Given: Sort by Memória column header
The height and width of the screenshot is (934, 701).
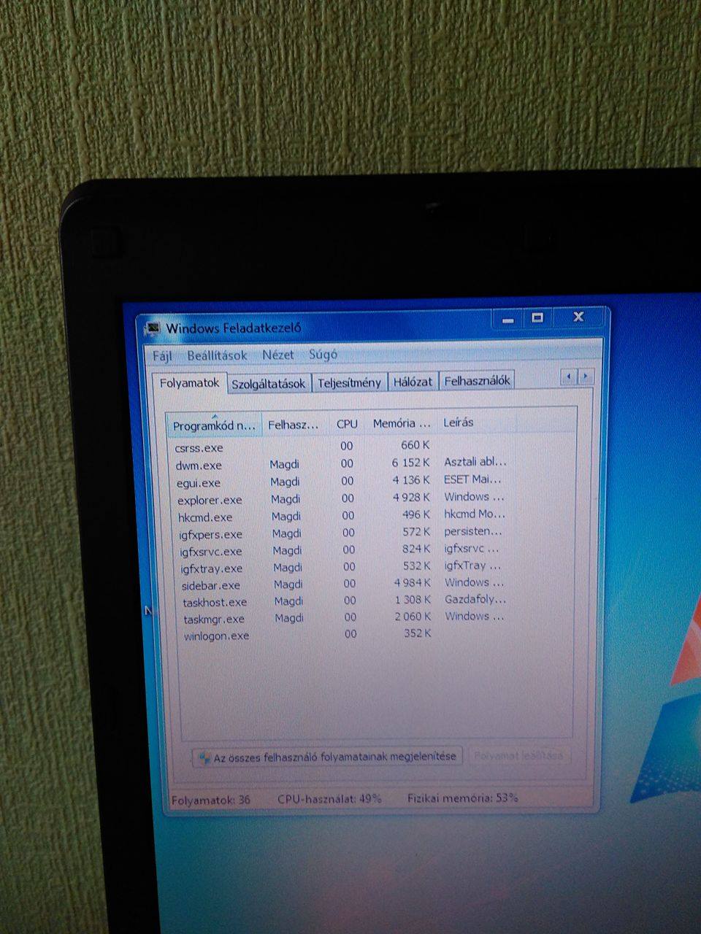Looking at the screenshot, I should pos(402,422).
